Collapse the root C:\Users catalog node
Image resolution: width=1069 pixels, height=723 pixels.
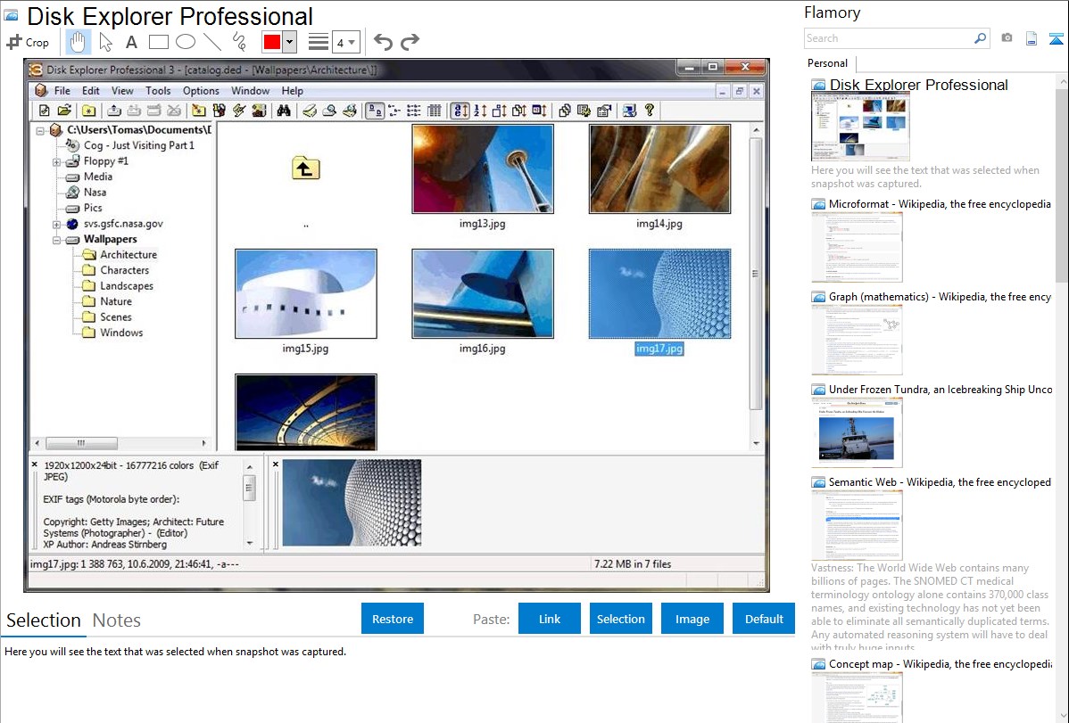[40, 130]
